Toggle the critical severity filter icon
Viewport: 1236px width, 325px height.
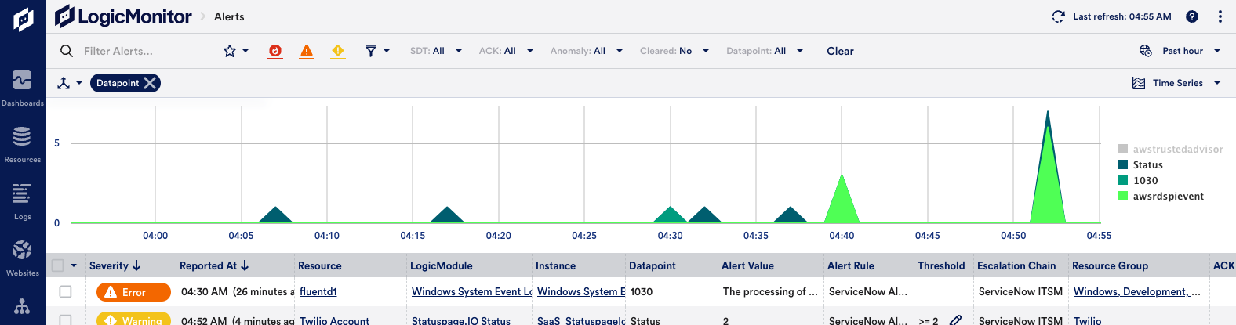tap(275, 51)
